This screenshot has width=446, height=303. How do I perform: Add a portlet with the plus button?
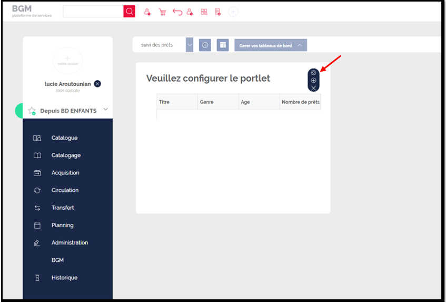[x=205, y=45]
